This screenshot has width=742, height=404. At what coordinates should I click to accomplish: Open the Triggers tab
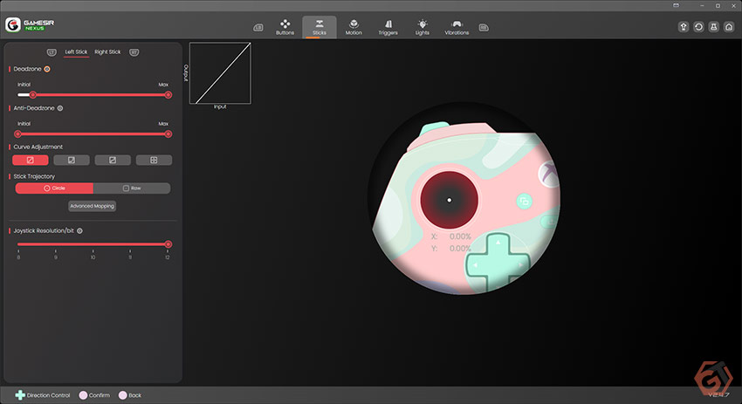388,27
